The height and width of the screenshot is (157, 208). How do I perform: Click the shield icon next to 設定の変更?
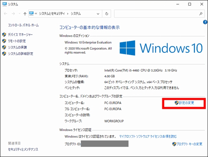176,103
